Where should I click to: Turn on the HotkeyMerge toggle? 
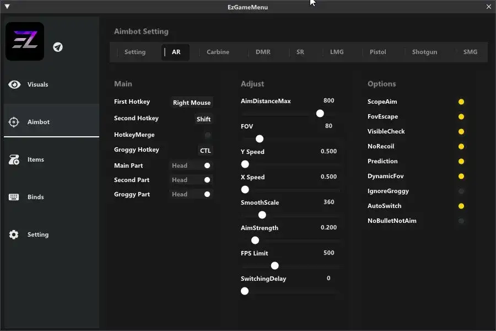(208, 135)
